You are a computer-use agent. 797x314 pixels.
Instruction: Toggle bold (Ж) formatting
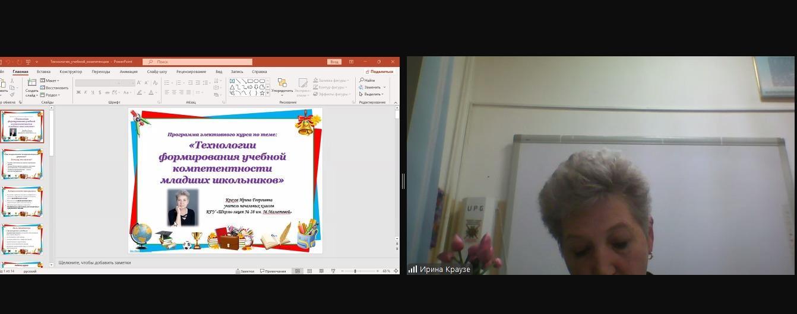[78, 92]
